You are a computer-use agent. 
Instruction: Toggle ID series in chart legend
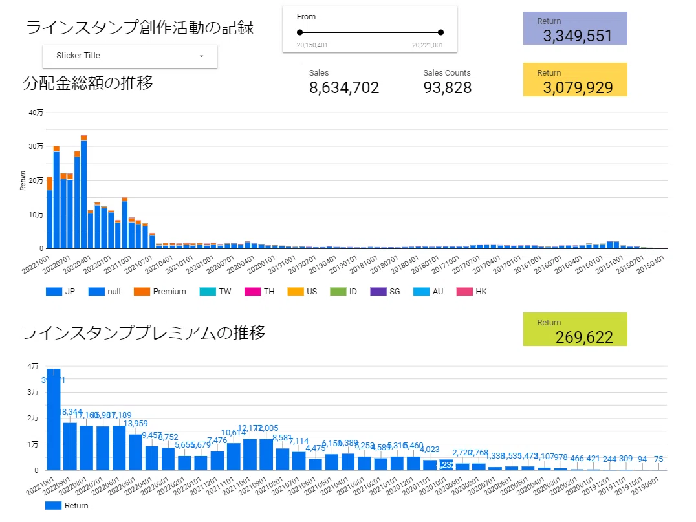343,292
